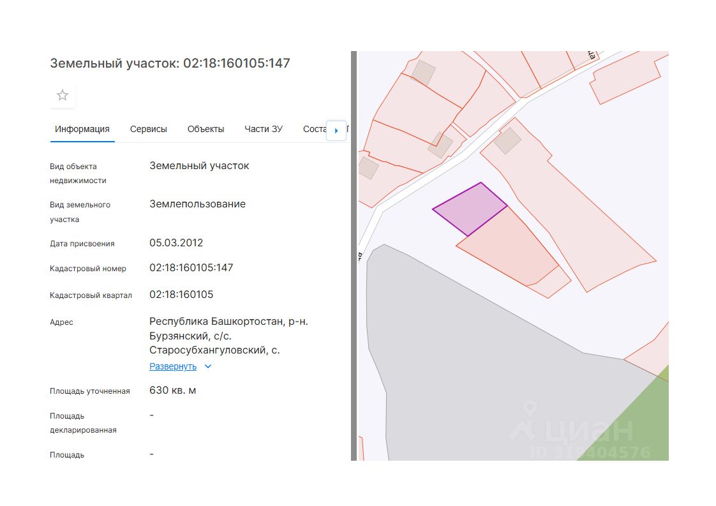Viewport: 716px width, 506px height.
Task: Click the Дата присвоения label
Action: (x=82, y=243)
